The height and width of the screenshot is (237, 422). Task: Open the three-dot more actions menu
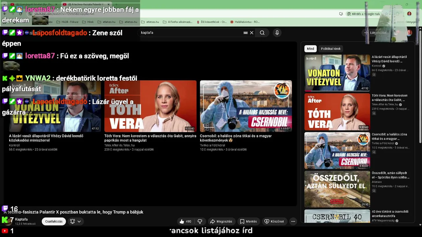(x=293, y=222)
